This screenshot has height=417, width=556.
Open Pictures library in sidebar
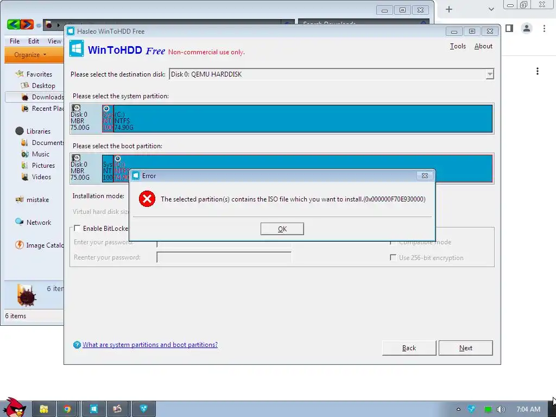pos(43,165)
